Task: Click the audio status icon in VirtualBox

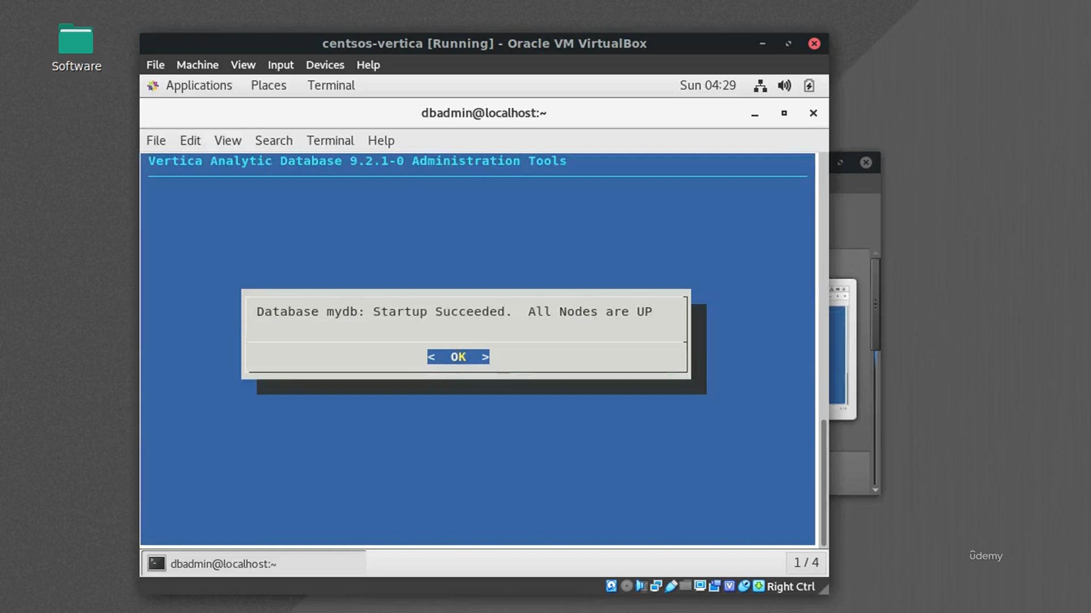Action: point(642,586)
